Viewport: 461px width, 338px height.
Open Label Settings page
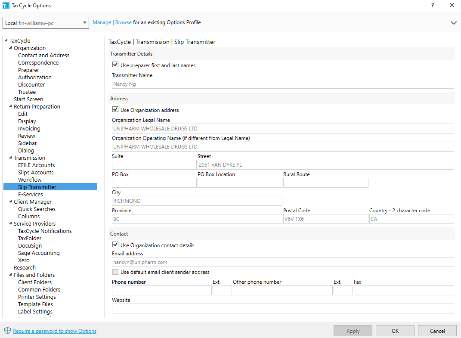(x=35, y=312)
